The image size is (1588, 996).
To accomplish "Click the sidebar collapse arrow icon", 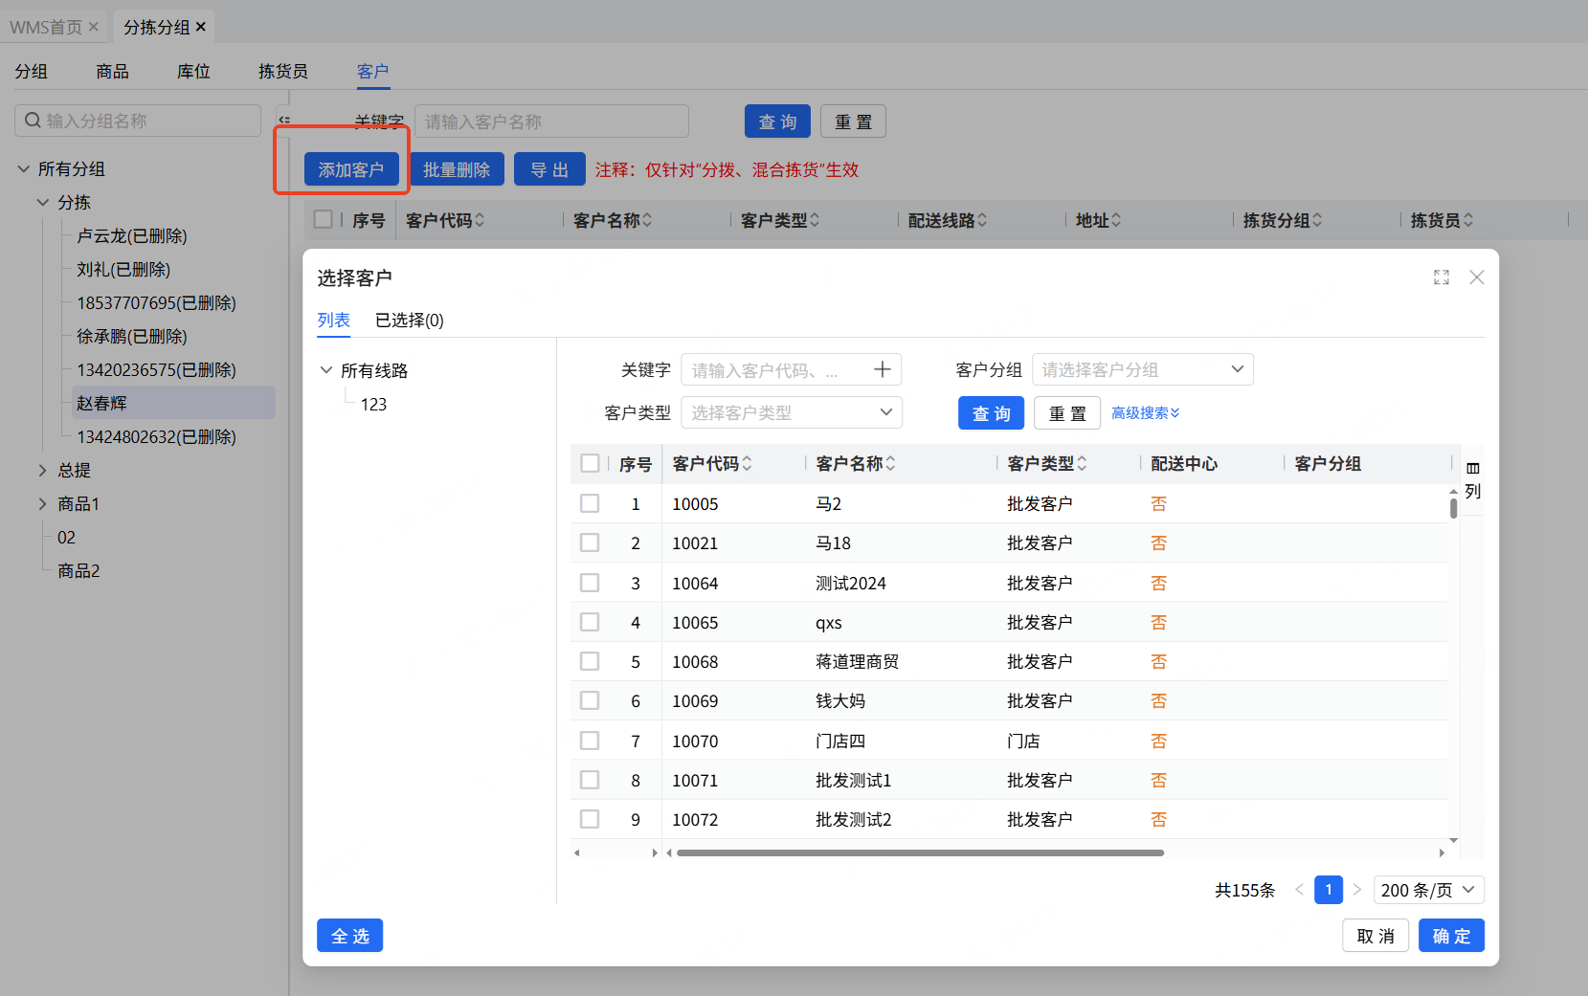I will 284,121.
